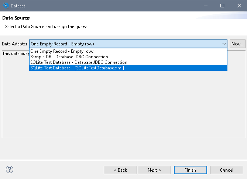247x179 pixels.
Task: Click the help question mark icon
Action: click(10, 169)
